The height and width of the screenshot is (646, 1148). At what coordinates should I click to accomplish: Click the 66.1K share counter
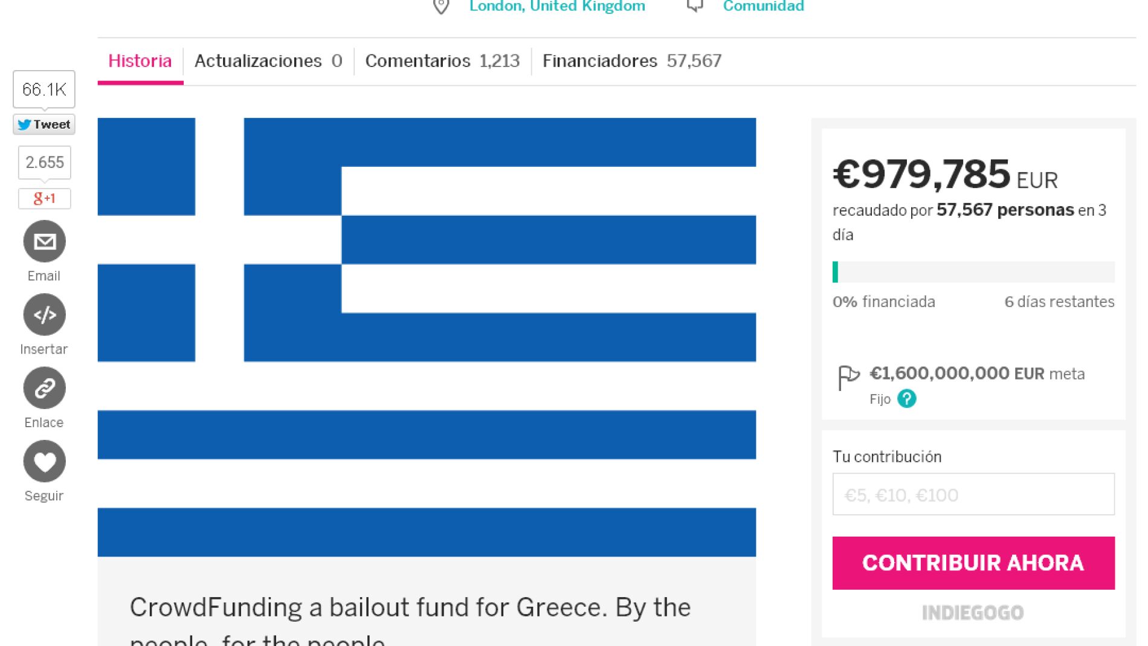point(44,89)
